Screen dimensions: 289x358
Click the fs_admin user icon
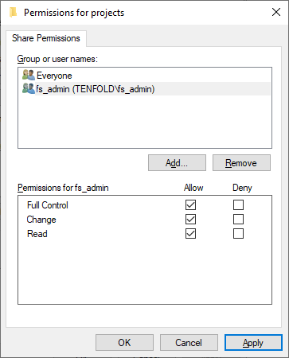[29, 88]
